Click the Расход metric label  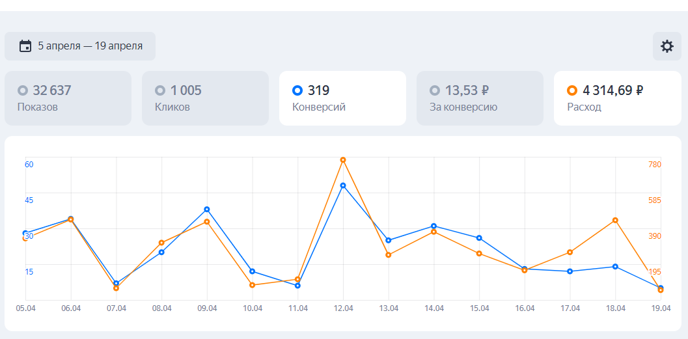point(584,107)
